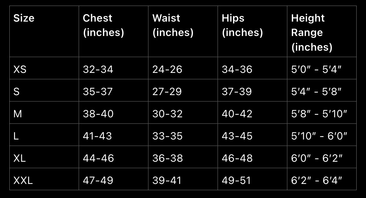
Task: Click the 40-42 hips measurement cell
Action: pyautogui.click(x=237, y=114)
